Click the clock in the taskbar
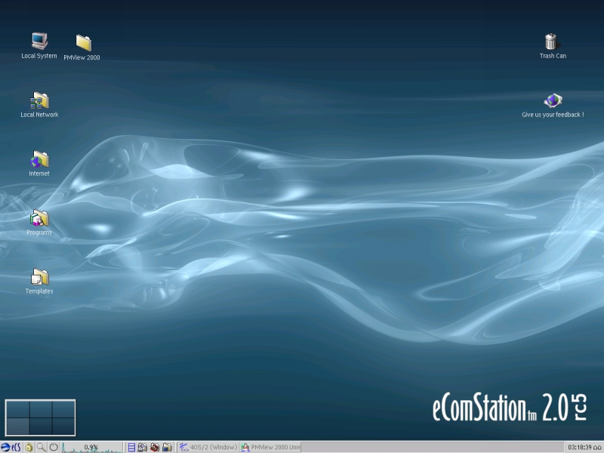Screen dimensions: 604x453 (x=578, y=447)
